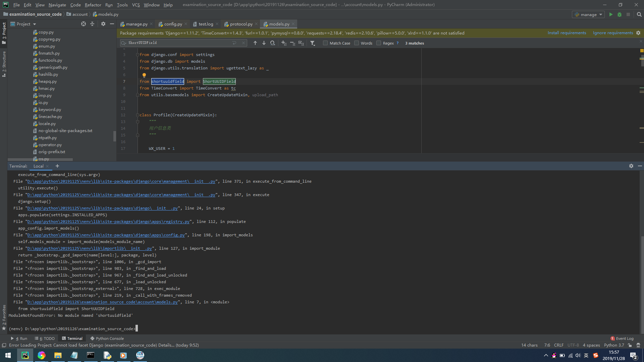Add new terminal session plus icon
The width and height of the screenshot is (644, 362).
[57, 166]
